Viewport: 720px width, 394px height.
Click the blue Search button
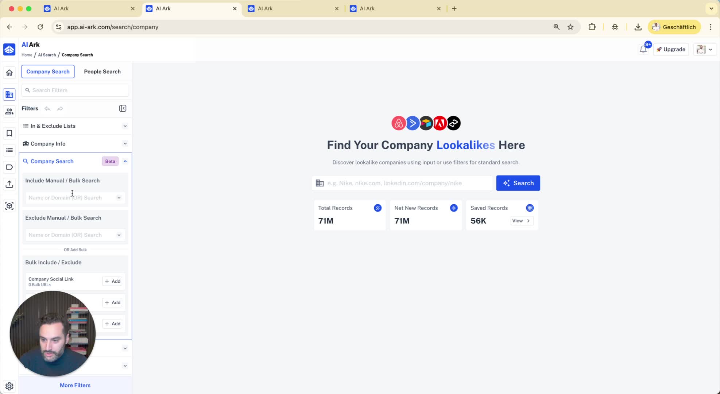(x=518, y=183)
